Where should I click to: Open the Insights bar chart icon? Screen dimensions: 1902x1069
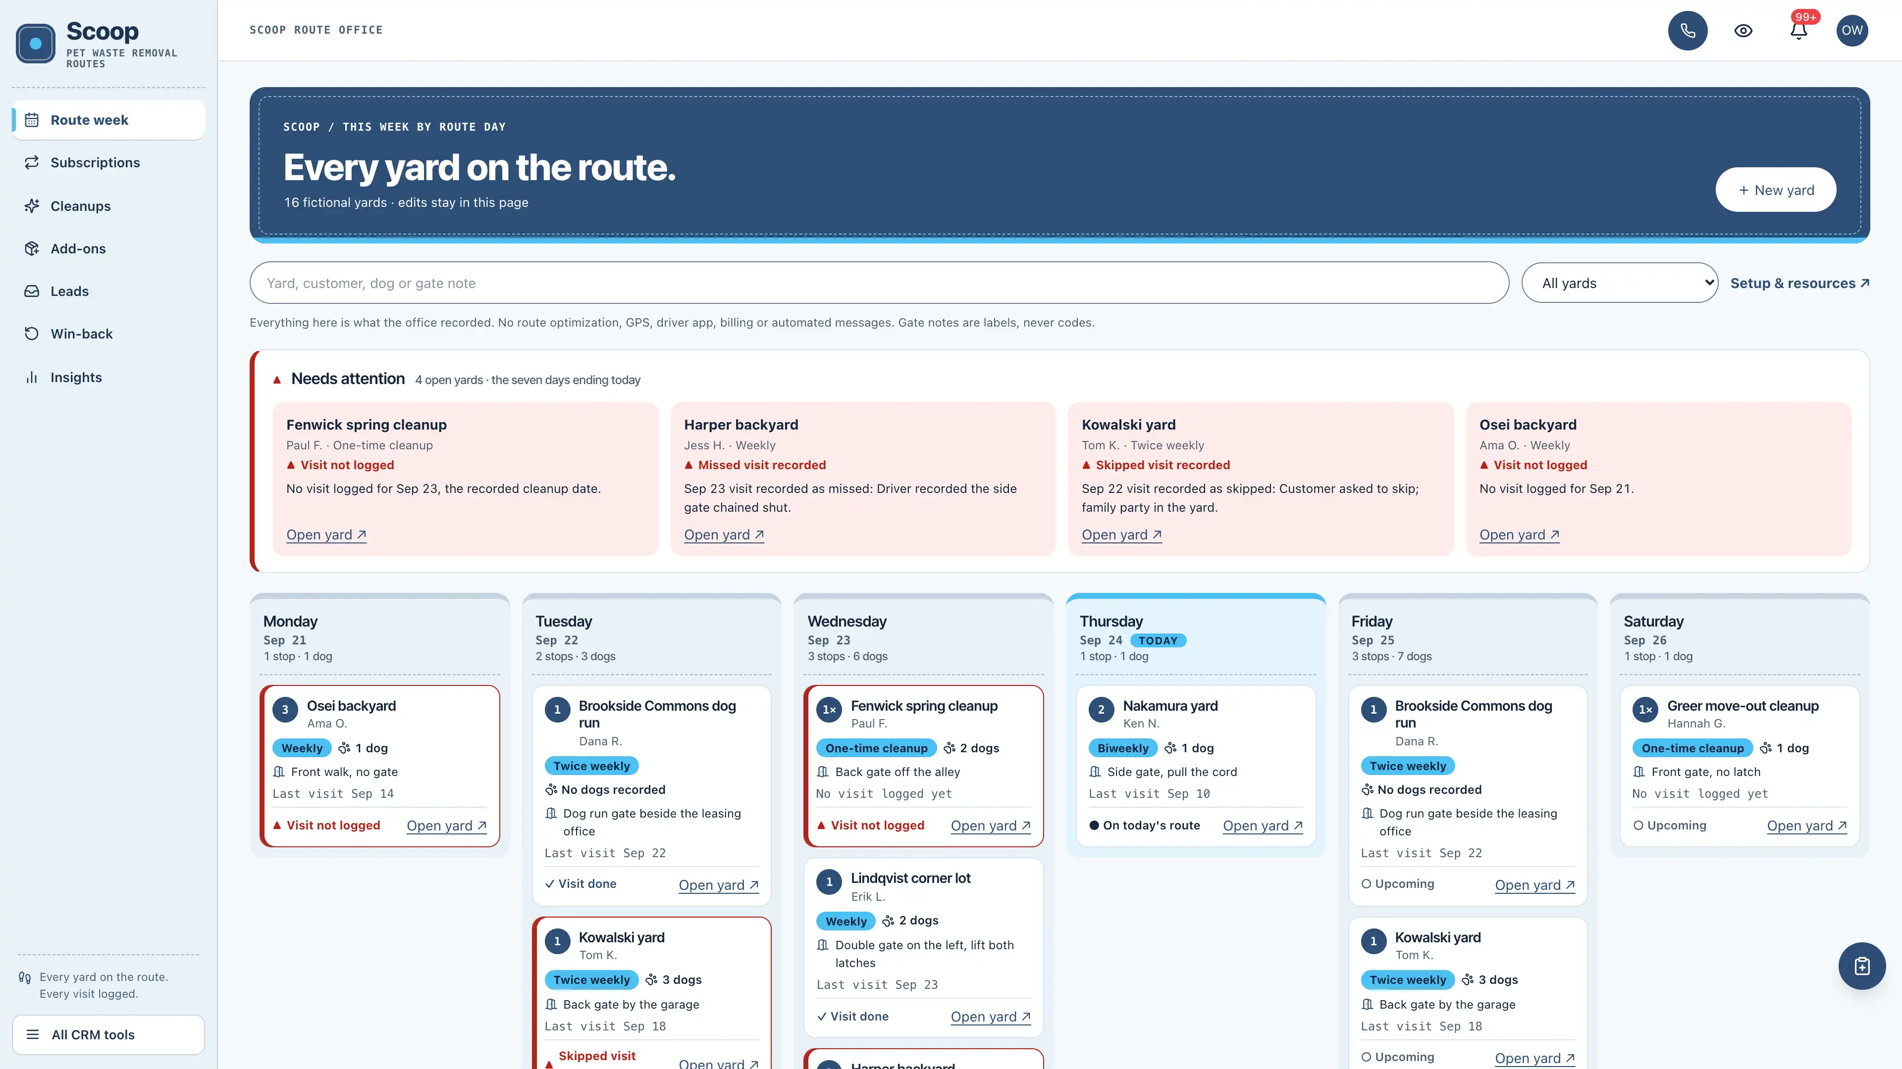pos(32,377)
